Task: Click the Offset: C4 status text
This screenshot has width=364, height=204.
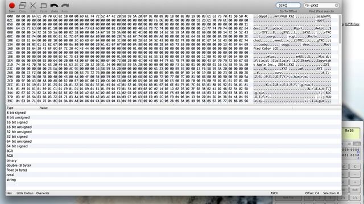Action: [x=312, y=193]
